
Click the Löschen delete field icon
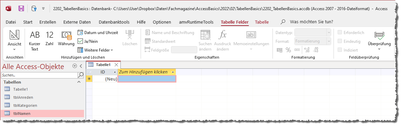point(130,38)
